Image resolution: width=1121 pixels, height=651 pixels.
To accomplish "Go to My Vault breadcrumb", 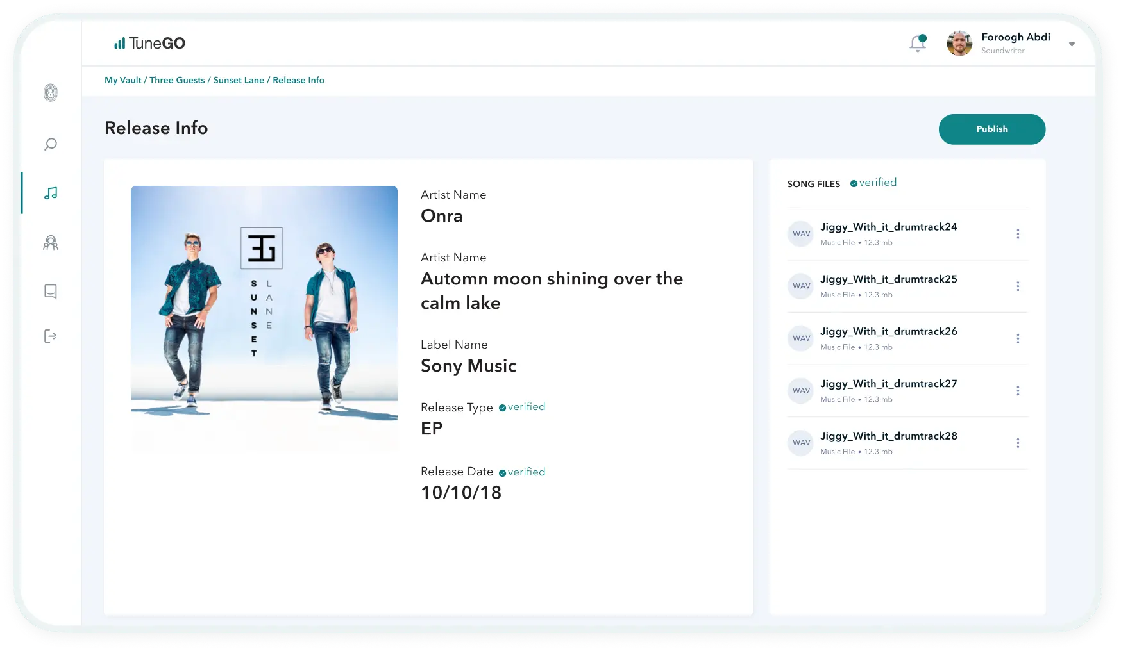I will (x=123, y=80).
